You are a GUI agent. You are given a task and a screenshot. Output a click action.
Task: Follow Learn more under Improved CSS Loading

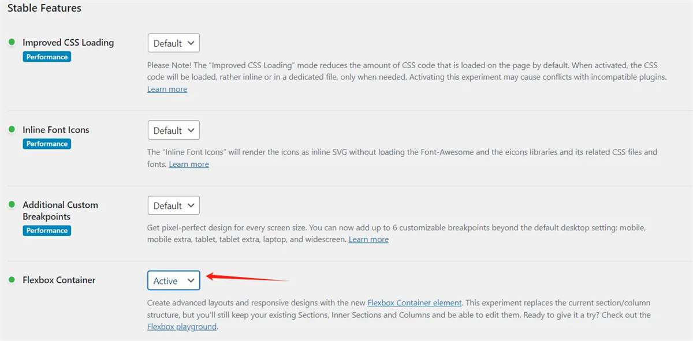click(167, 89)
